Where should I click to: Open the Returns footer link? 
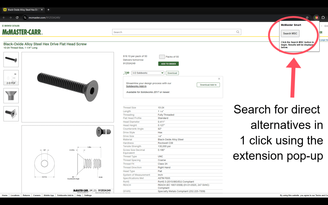click(26, 195)
